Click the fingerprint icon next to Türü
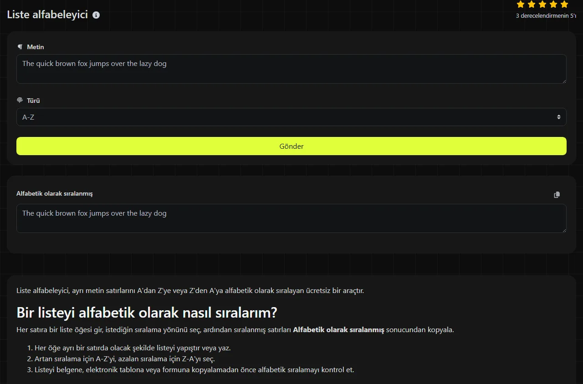 click(x=20, y=101)
